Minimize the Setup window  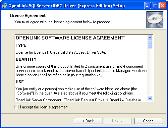pos(147,6)
